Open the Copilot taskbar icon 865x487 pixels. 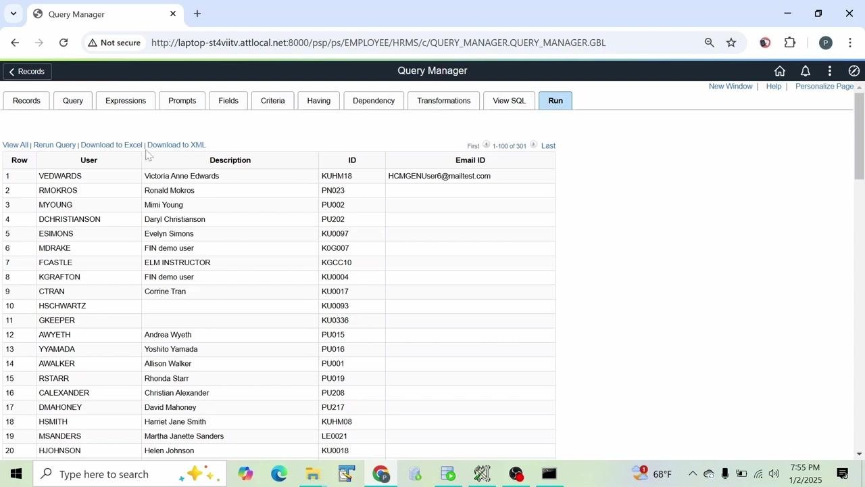tap(245, 473)
